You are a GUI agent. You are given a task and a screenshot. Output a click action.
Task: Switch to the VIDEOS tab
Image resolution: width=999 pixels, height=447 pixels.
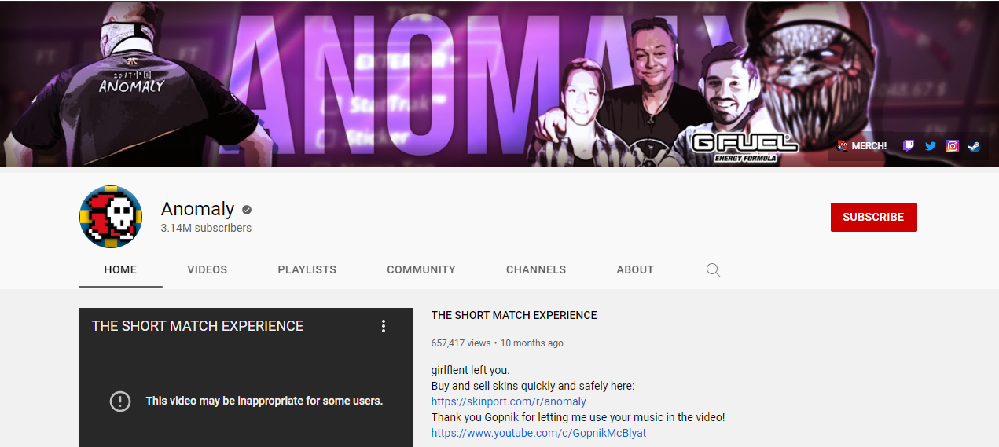(x=208, y=269)
